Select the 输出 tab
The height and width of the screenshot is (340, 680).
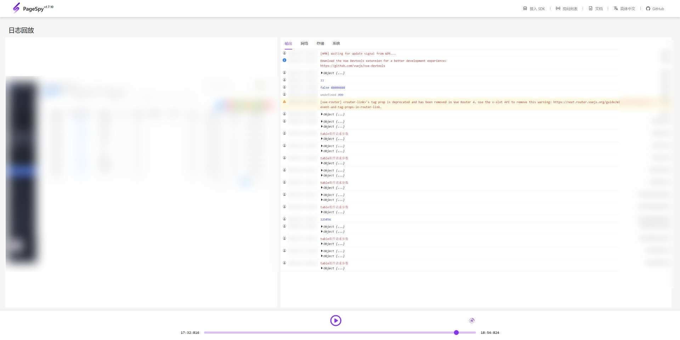coord(288,44)
